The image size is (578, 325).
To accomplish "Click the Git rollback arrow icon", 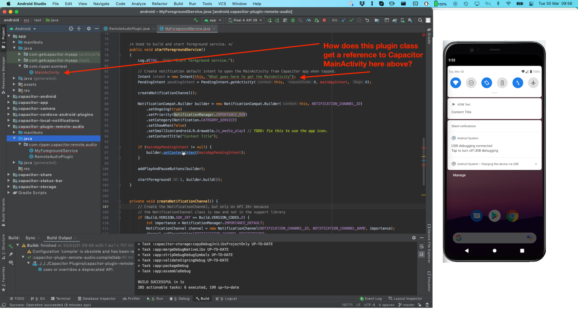I will [367, 20].
